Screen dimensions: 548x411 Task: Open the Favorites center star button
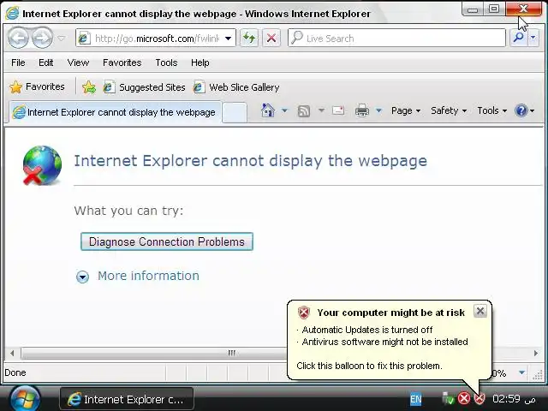click(37, 86)
